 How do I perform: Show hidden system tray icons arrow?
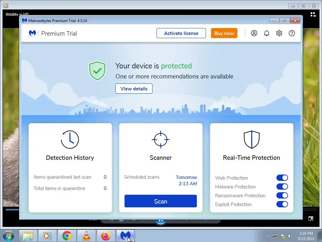click(267, 236)
